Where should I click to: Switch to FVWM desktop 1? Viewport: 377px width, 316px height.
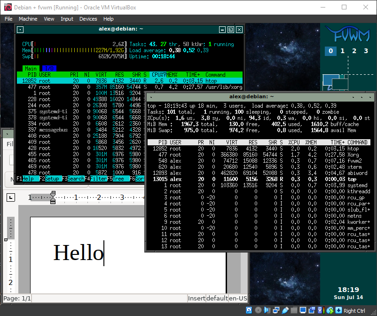tap(343, 51)
